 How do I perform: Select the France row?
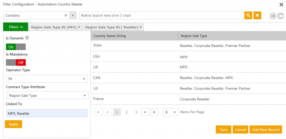(188, 99)
